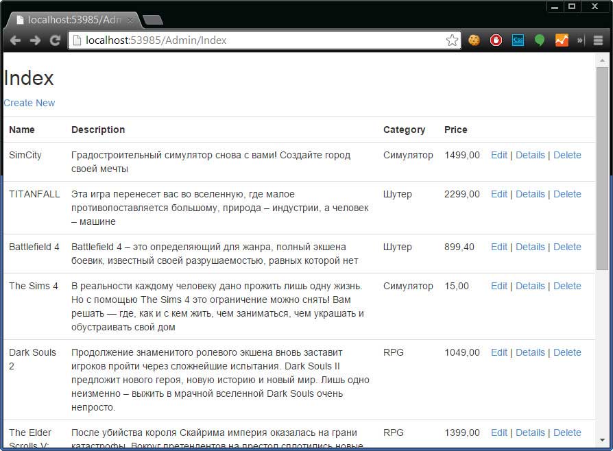Viewport: 613px width, 451px height.
Task: Click the Create New link
Action: pyautogui.click(x=29, y=103)
